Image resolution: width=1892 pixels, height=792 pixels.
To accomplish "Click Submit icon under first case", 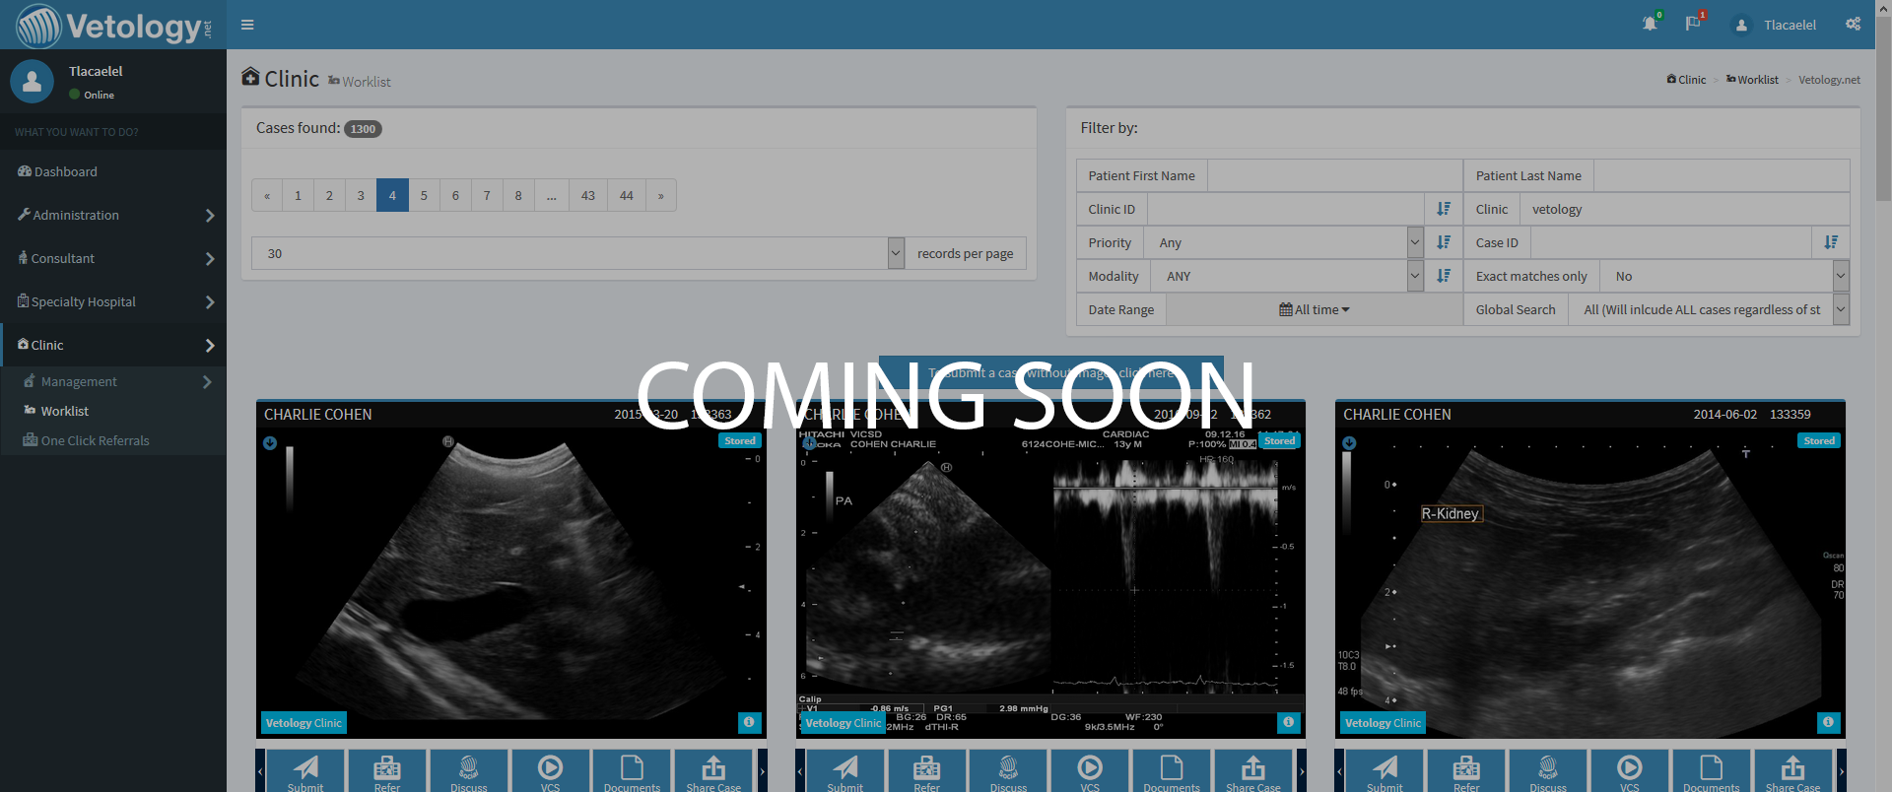I will 305,772.
